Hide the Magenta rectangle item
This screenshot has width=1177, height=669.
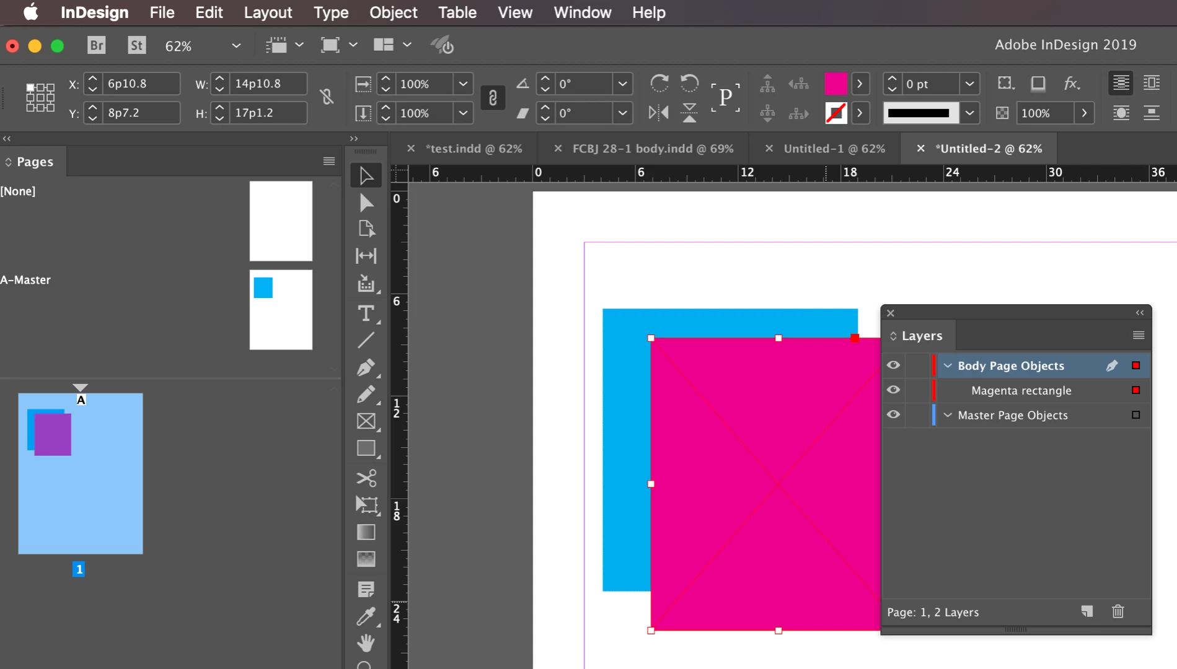click(893, 390)
